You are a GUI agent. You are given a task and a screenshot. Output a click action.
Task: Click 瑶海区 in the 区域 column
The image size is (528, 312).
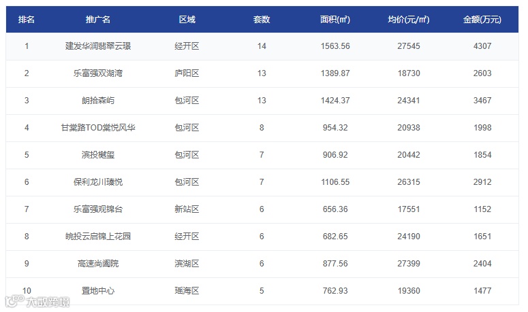(x=187, y=291)
